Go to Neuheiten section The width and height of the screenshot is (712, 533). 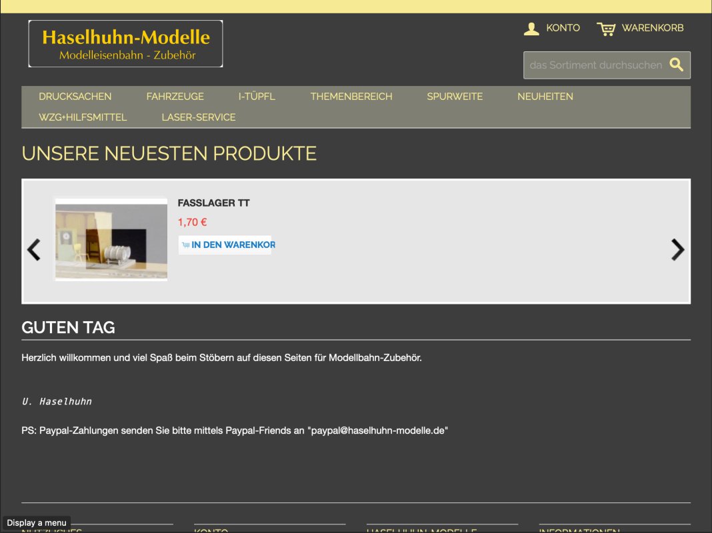click(545, 97)
